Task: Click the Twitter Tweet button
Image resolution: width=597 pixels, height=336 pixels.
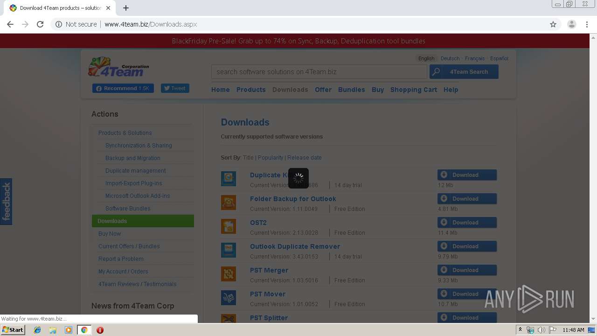Action: pyautogui.click(x=175, y=88)
